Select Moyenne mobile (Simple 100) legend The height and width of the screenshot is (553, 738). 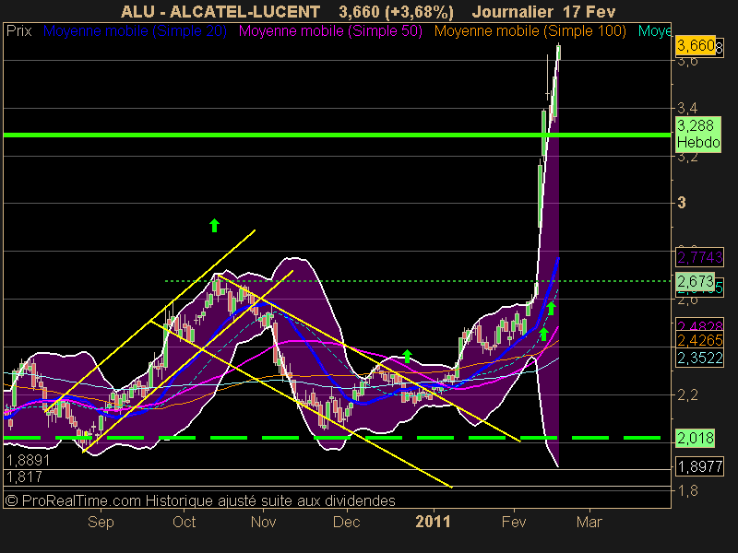pos(530,31)
